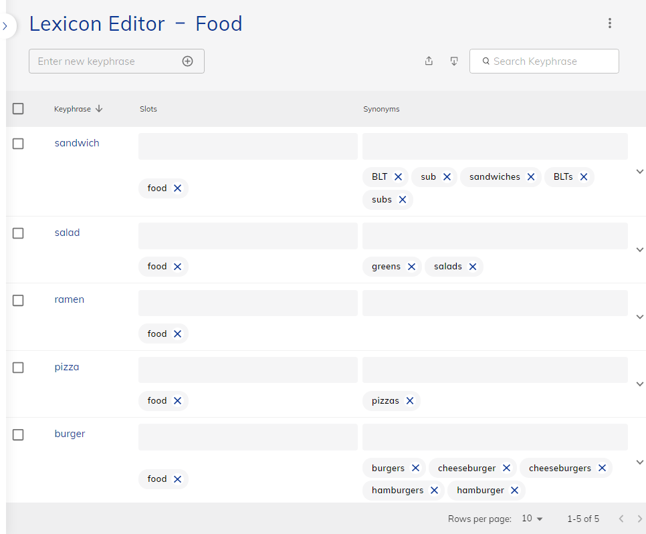Screen dimensions: 646x534
Task: Remove BLTs synonym chip
Action: coord(584,176)
